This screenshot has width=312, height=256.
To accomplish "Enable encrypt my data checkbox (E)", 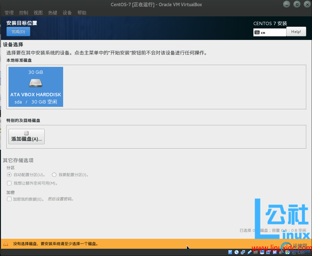I will click(9, 199).
